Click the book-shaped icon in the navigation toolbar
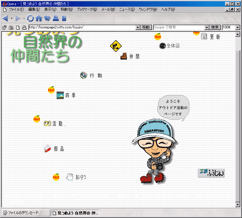242x218 pixels. (x=47, y=18)
